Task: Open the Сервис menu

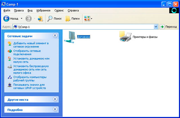Action: coord(59,11)
